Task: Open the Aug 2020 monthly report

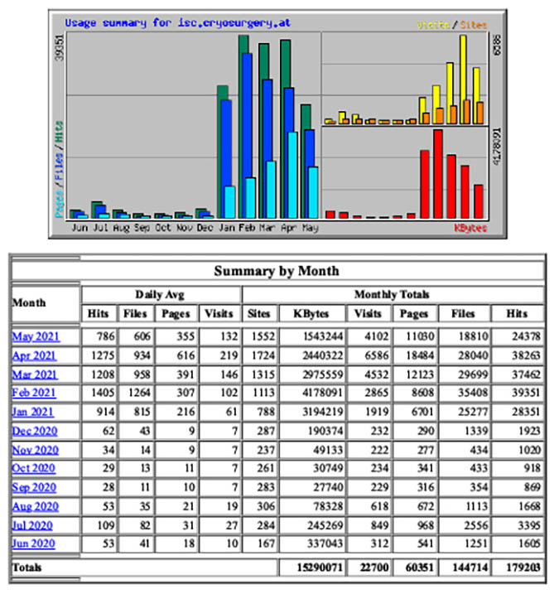Action: click(35, 506)
